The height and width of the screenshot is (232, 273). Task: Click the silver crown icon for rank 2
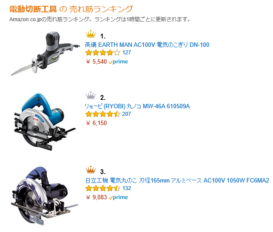(91, 95)
